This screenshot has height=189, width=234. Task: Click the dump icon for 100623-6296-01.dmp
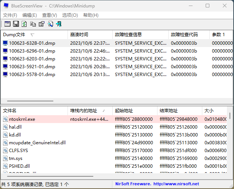(5, 51)
